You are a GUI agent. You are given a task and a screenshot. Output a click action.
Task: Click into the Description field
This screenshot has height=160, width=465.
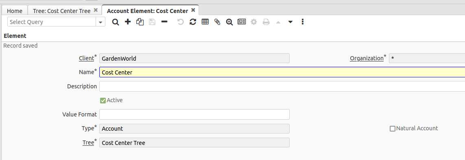pos(282,86)
